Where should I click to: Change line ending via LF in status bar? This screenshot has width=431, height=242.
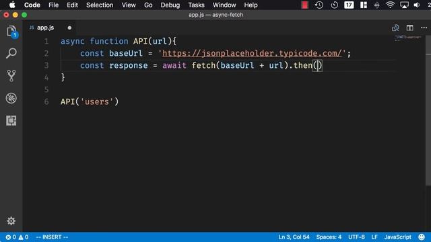tap(374, 237)
